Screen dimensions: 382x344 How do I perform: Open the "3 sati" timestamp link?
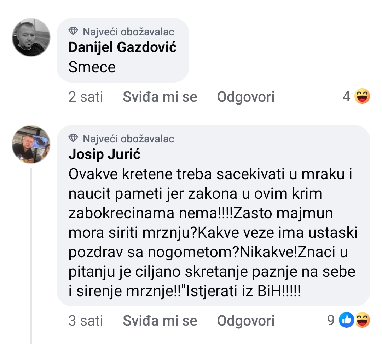[86, 321]
